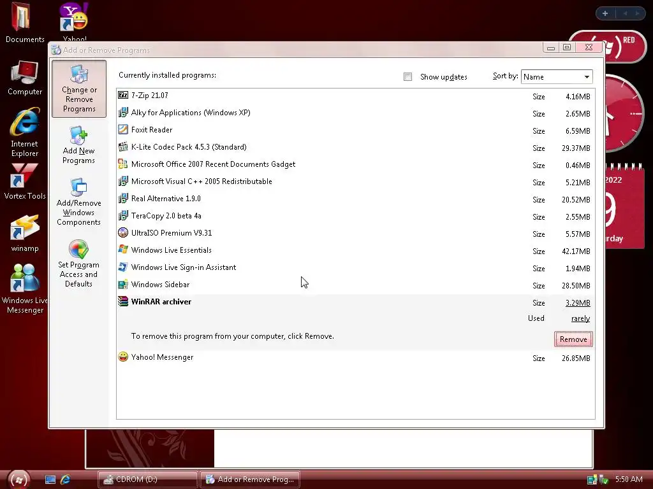Click the 7-Zip 21.07 program icon
653x489 pixels.
click(123, 96)
